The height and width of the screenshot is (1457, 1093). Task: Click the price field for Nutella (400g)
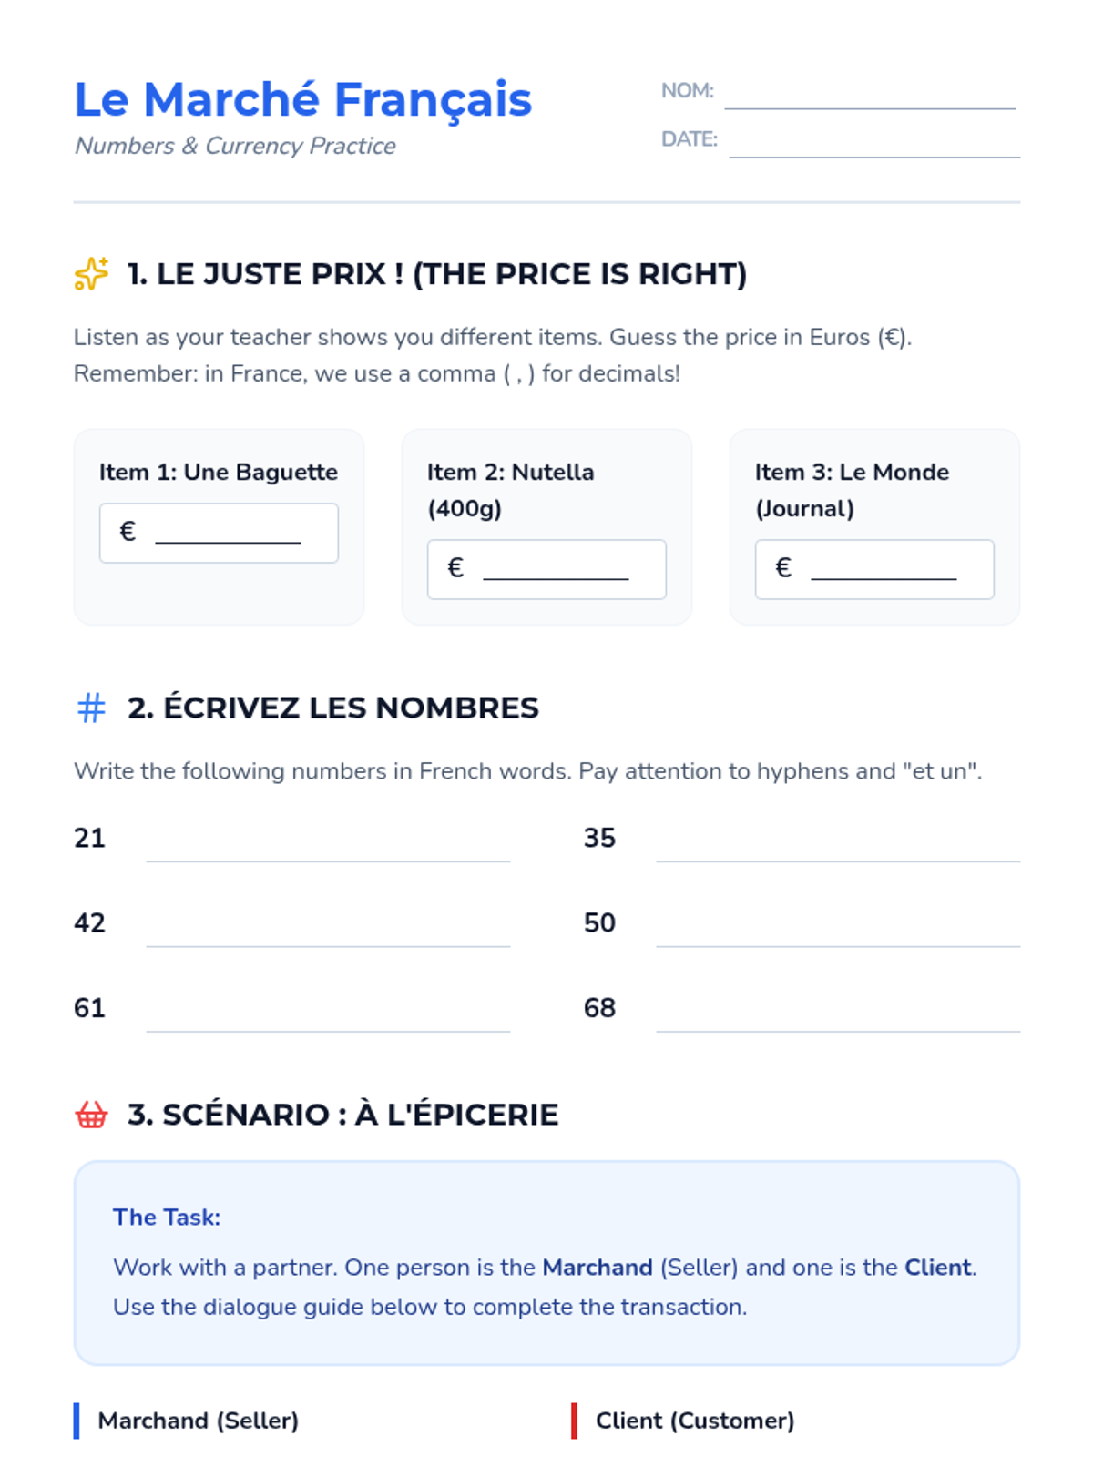coord(546,569)
